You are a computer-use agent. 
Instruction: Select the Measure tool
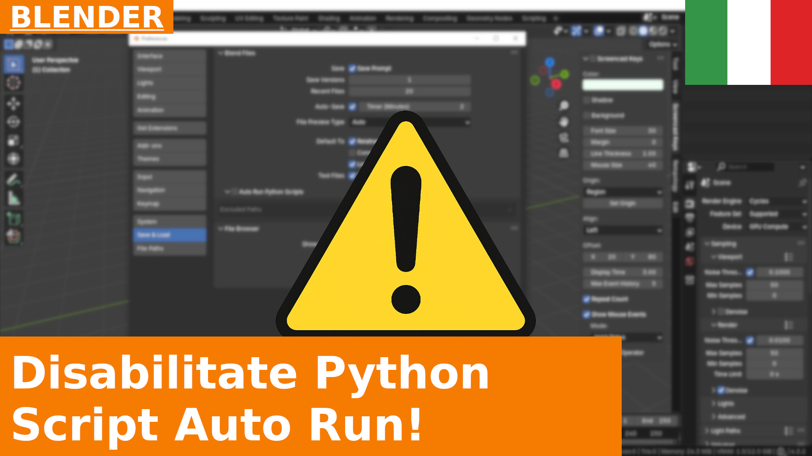coord(14,198)
